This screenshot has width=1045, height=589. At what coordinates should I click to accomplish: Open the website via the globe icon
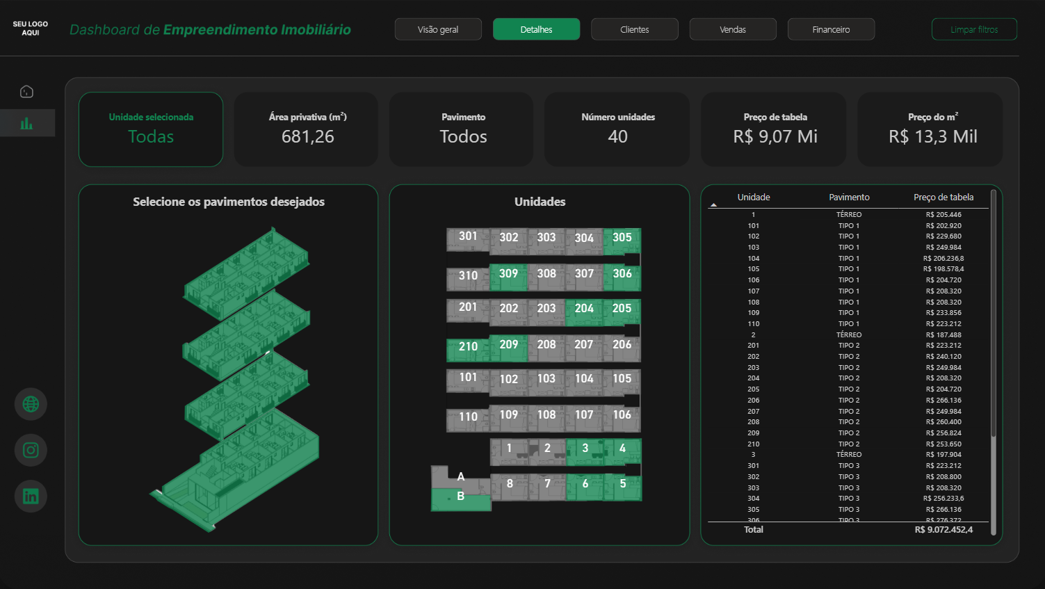point(31,404)
